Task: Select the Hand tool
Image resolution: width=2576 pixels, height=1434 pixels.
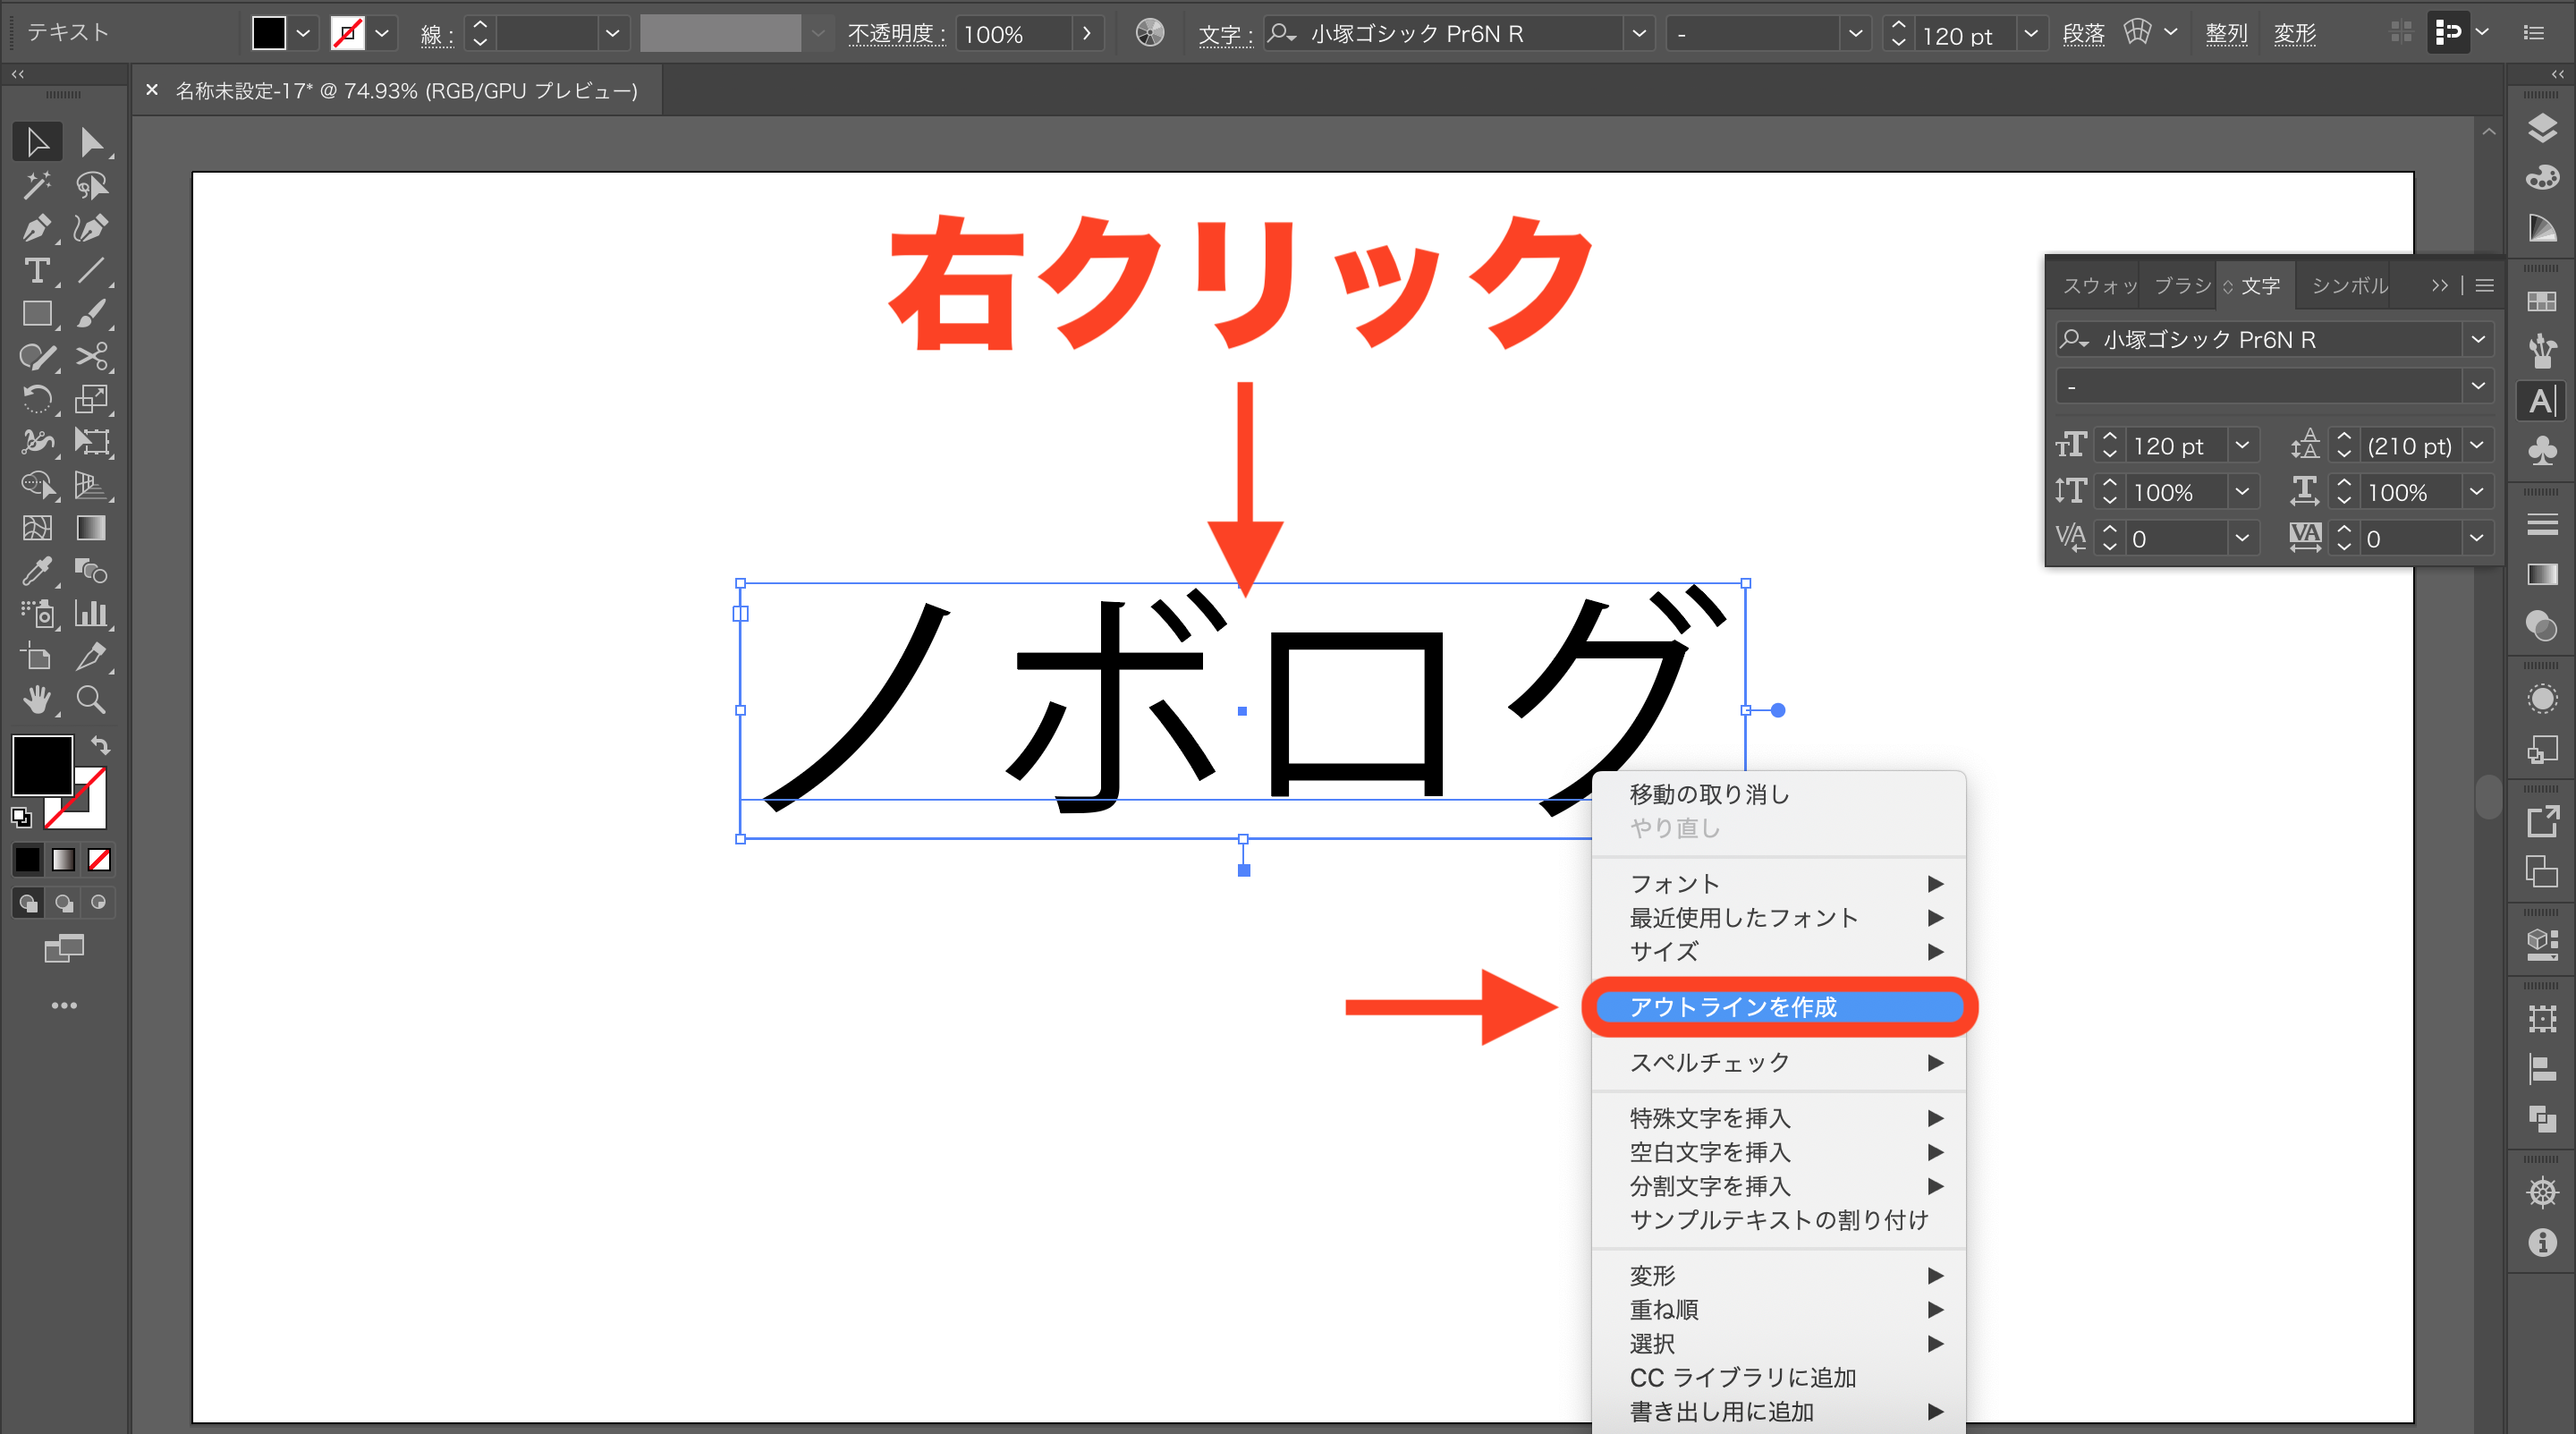Action: pos(37,699)
